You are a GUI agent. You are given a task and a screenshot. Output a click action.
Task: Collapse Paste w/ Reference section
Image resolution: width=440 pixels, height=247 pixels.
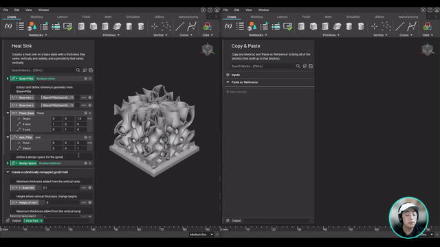click(x=228, y=82)
